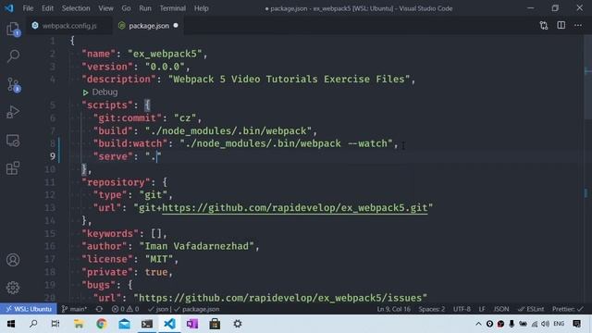Viewport: 592px width, 333px height.
Task: Open the editor More Actions menu
Action: tap(578, 25)
